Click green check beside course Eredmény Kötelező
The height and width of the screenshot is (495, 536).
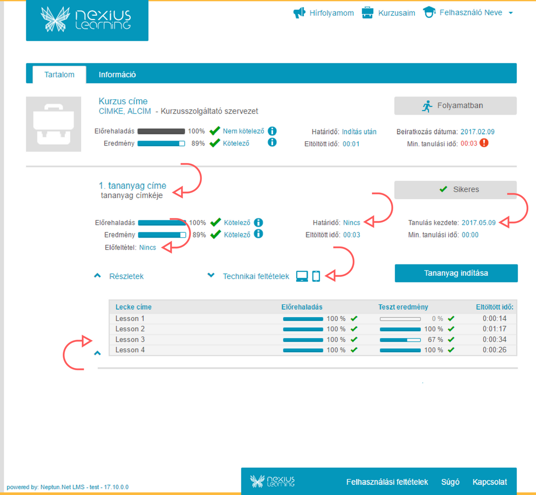(215, 143)
